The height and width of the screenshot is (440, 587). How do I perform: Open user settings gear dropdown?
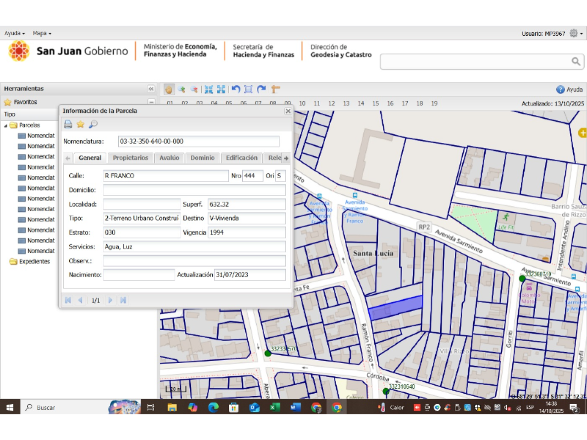tap(576, 33)
